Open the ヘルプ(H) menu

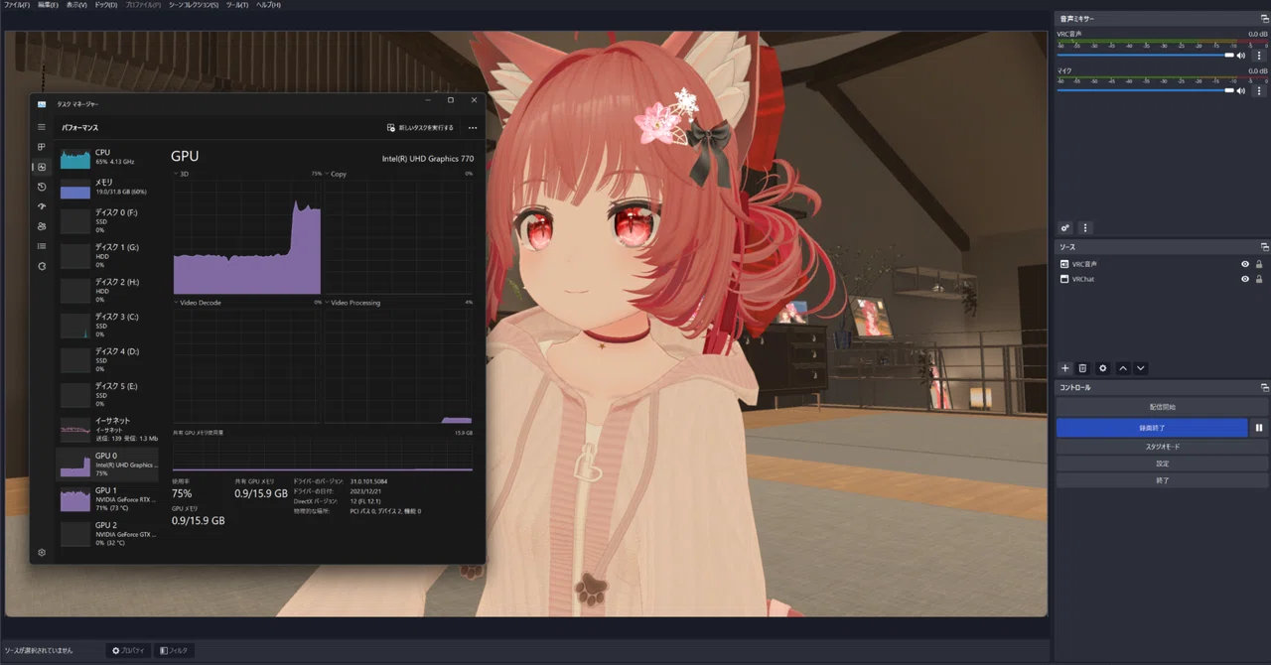[x=268, y=5]
